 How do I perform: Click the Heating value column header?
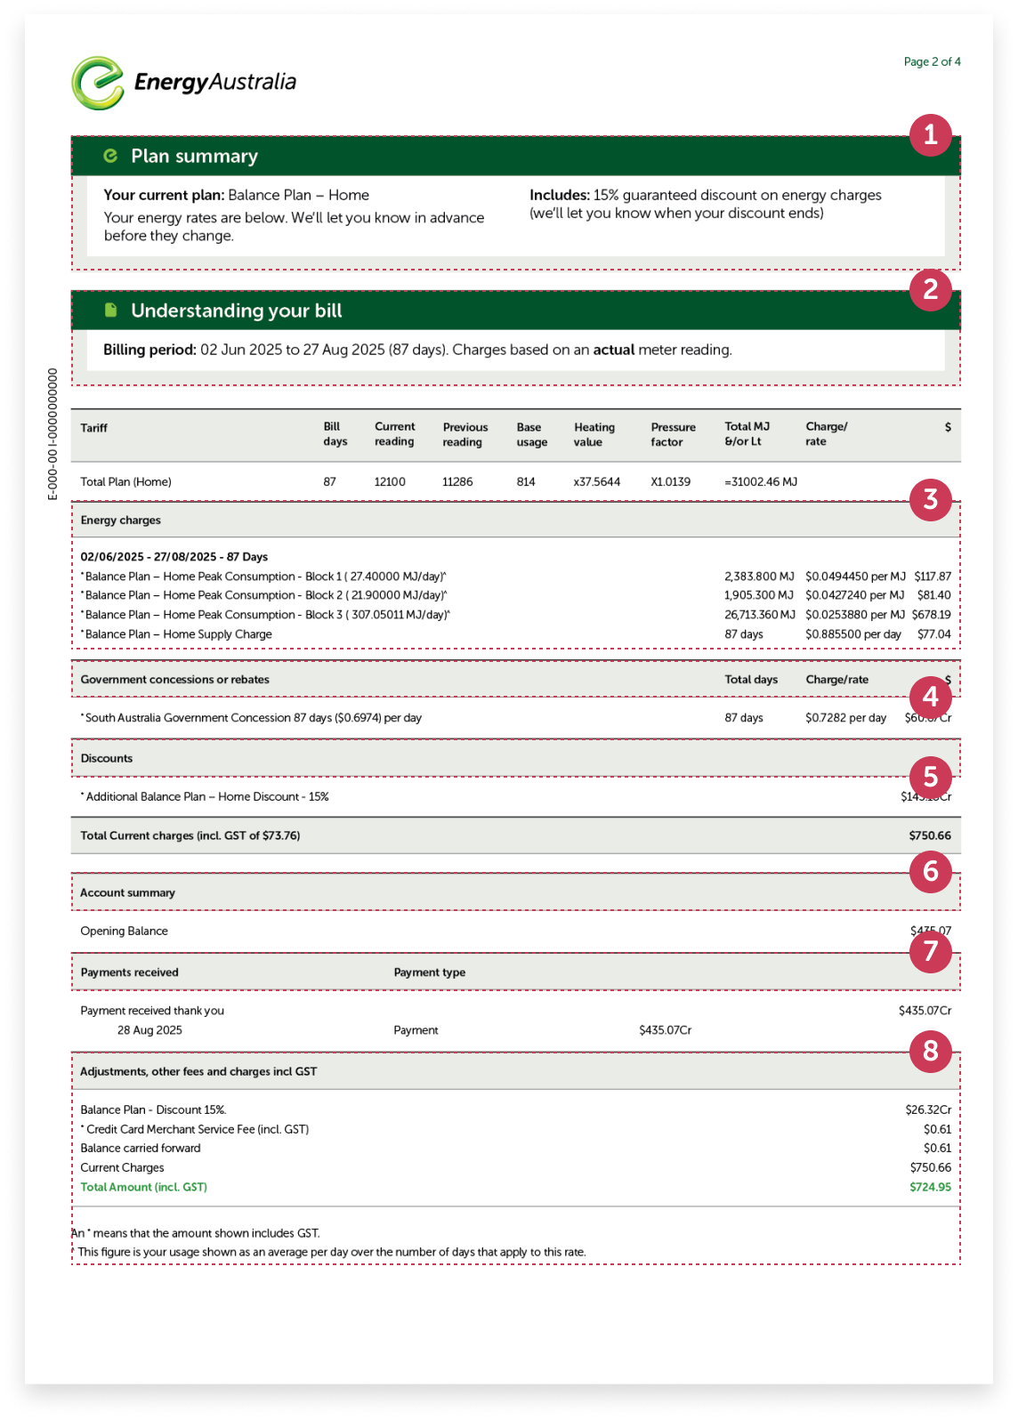click(x=594, y=434)
